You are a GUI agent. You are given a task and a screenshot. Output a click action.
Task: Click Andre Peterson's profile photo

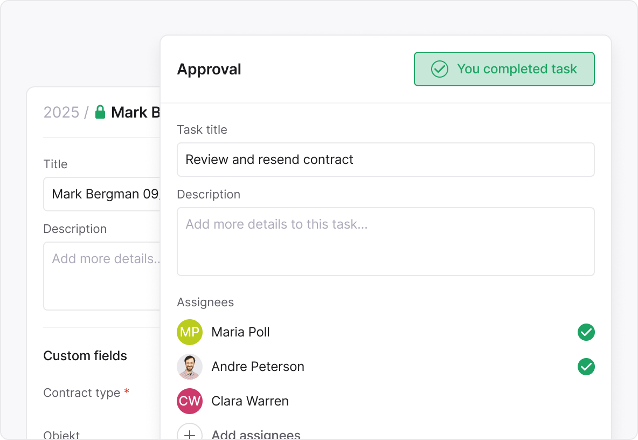point(190,367)
